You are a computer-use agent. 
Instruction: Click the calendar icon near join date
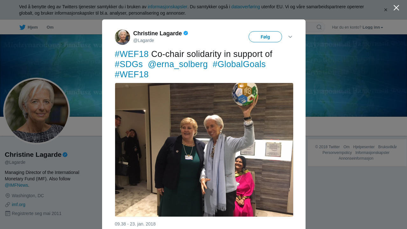point(8,213)
